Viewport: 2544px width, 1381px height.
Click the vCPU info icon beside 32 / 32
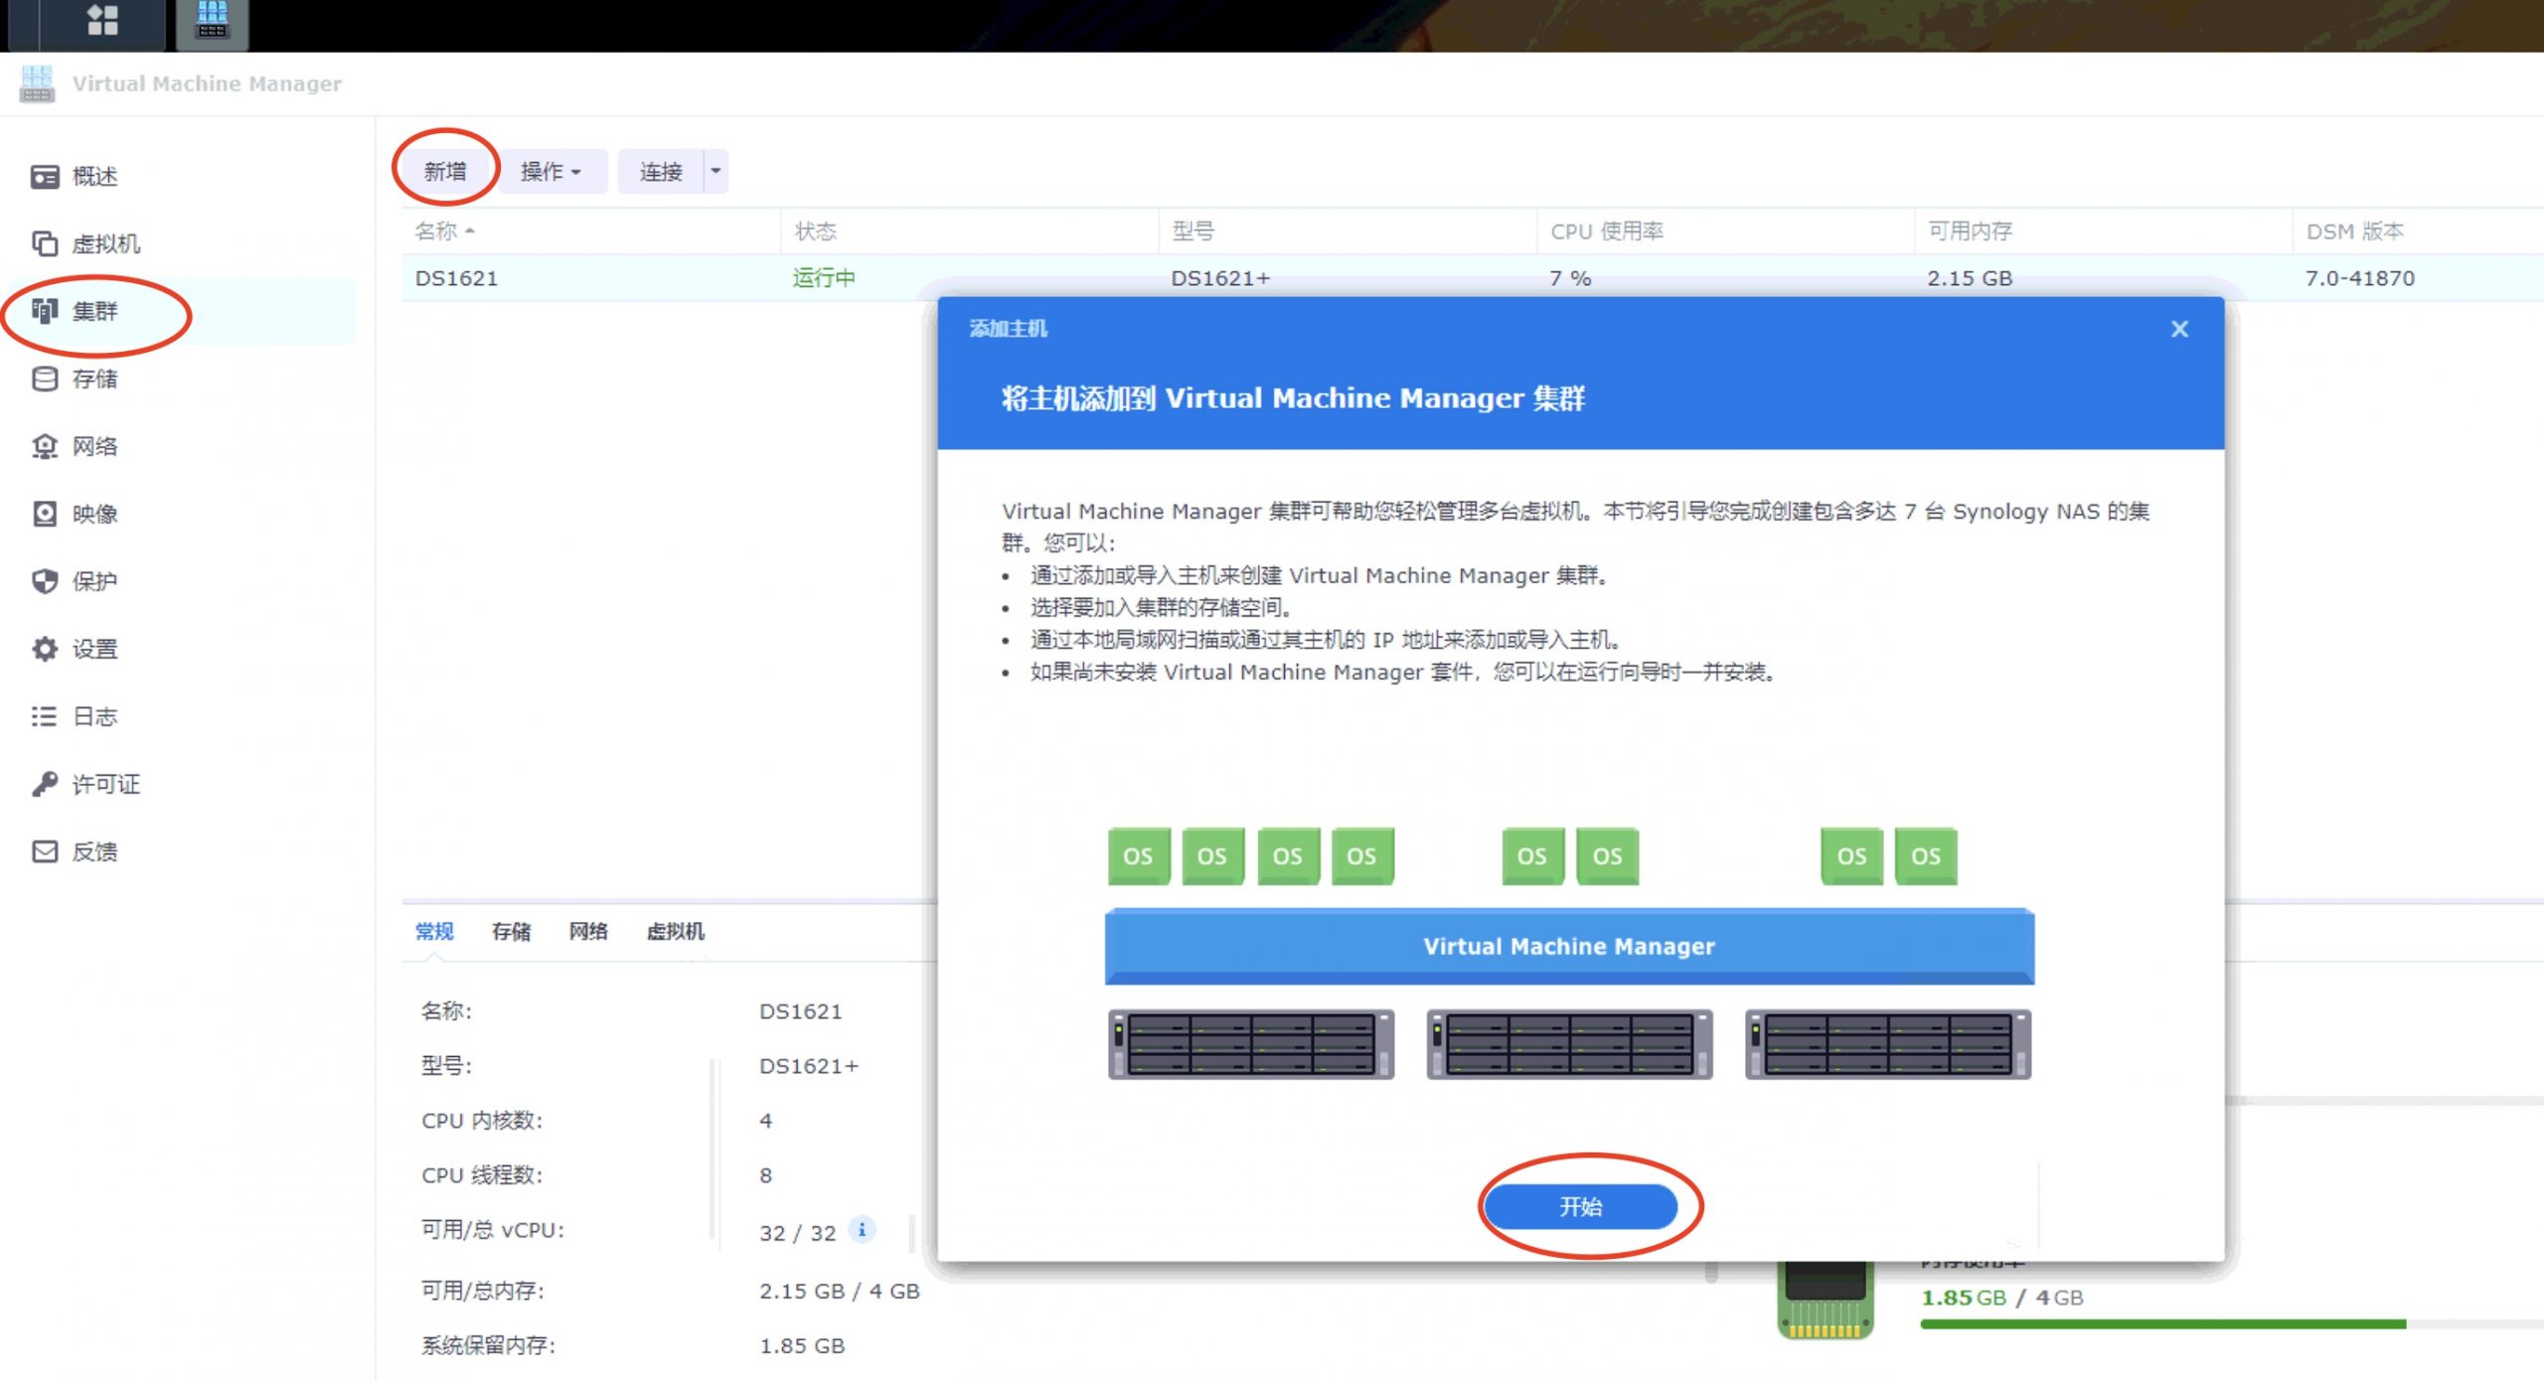(862, 1230)
